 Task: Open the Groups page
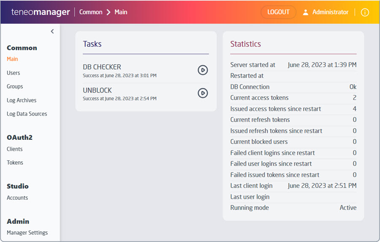pos(15,87)
